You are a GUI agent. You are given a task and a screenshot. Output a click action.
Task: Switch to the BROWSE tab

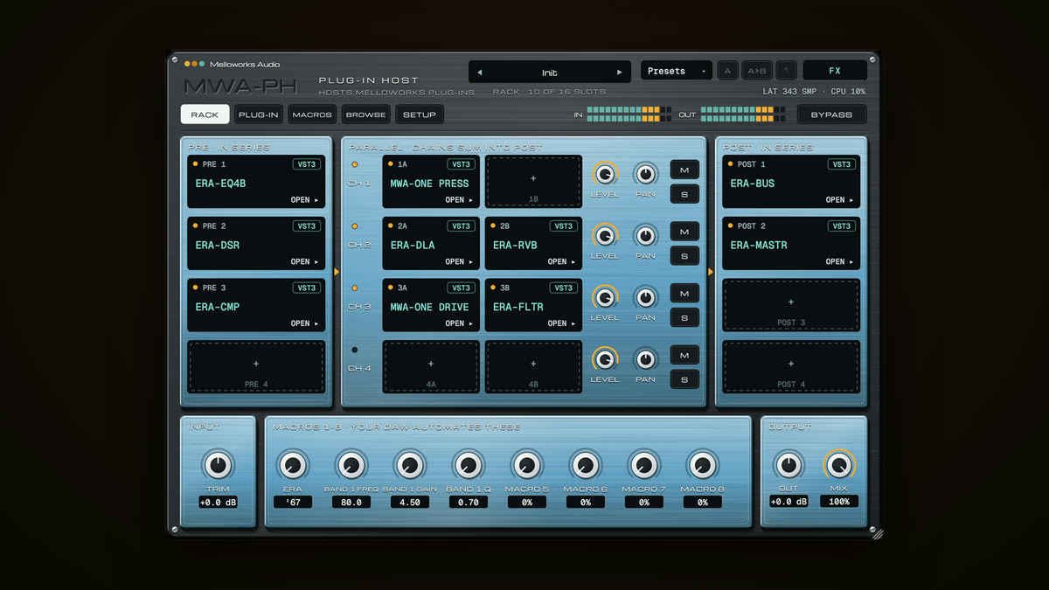(x=365, y=115)
